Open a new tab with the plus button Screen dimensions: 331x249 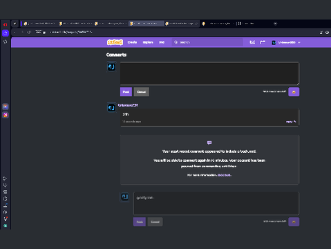pos(275,24)
